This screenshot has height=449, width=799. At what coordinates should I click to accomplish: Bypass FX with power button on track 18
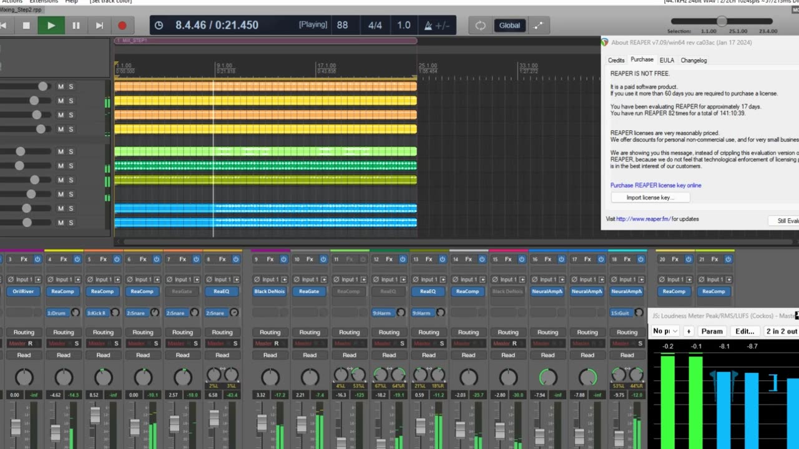640,259
